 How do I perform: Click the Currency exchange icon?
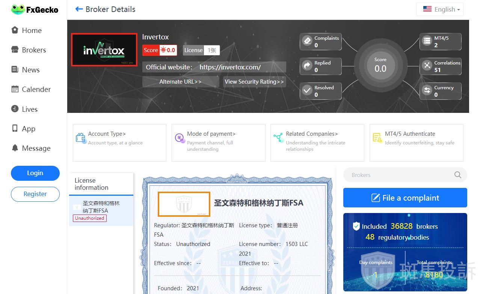(427, 91)
